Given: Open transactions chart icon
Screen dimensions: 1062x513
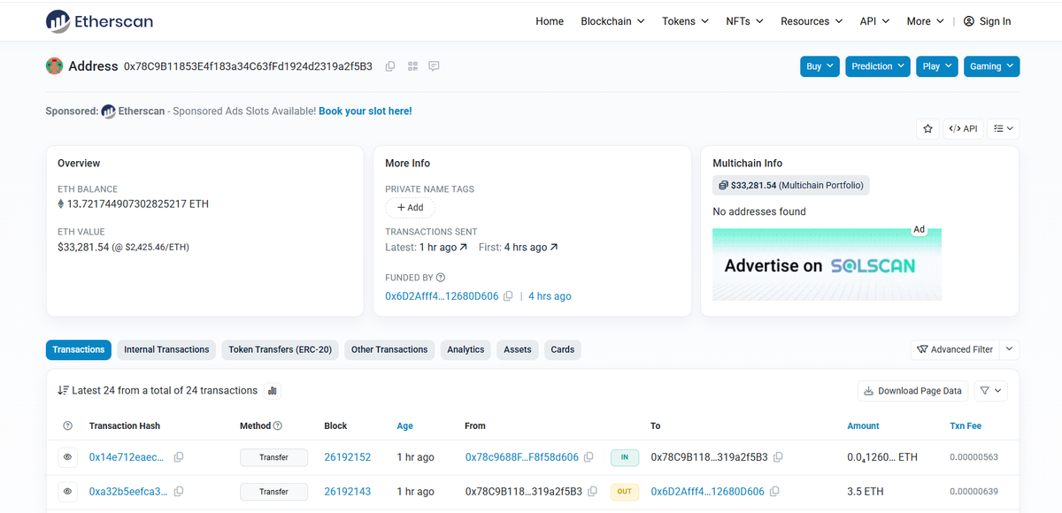Looking at the screenshot, I should click(x=273, y=391).
